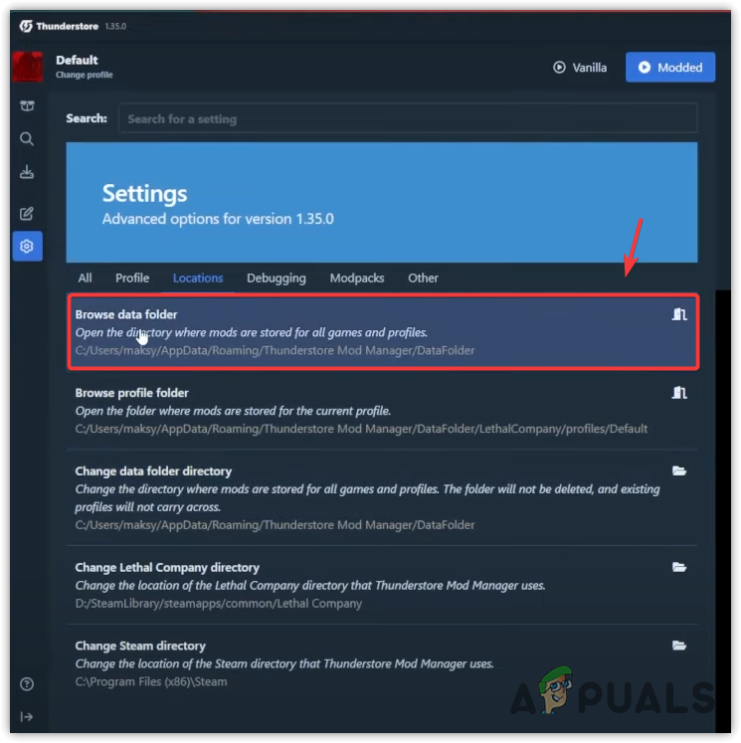
Task: Click the Default profile name
Action: [x=77, y=61]
